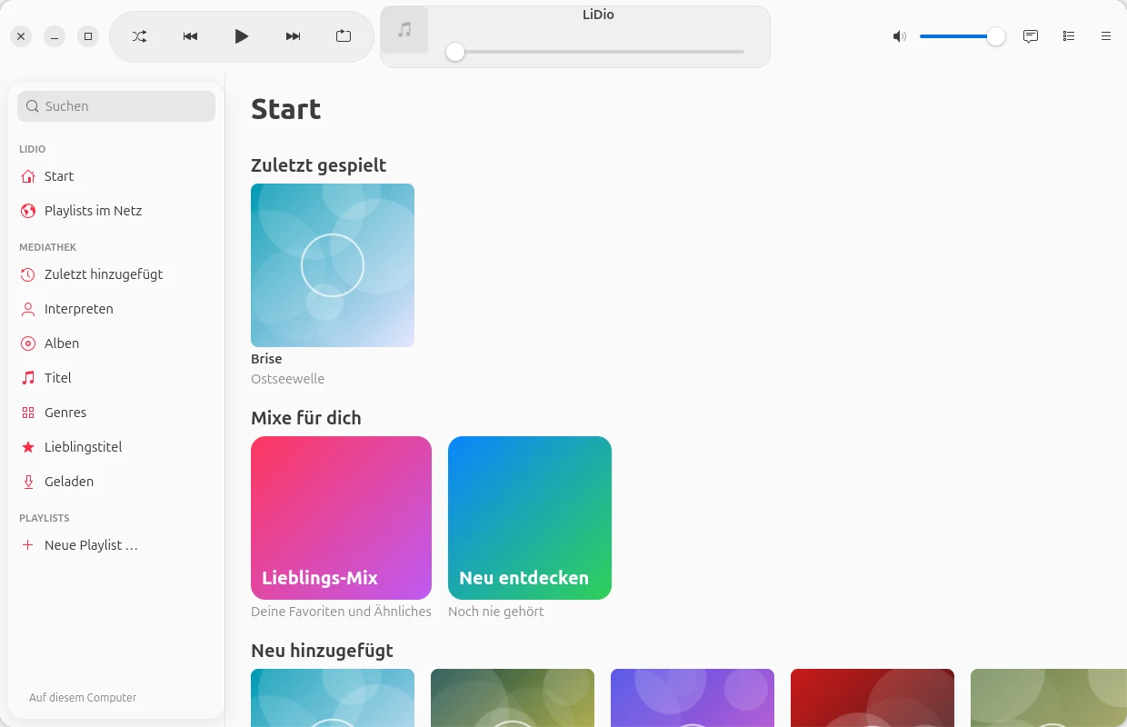This screenshot has height=727, width=1127.
Task: Open Alben view
Action: (116, 344)
